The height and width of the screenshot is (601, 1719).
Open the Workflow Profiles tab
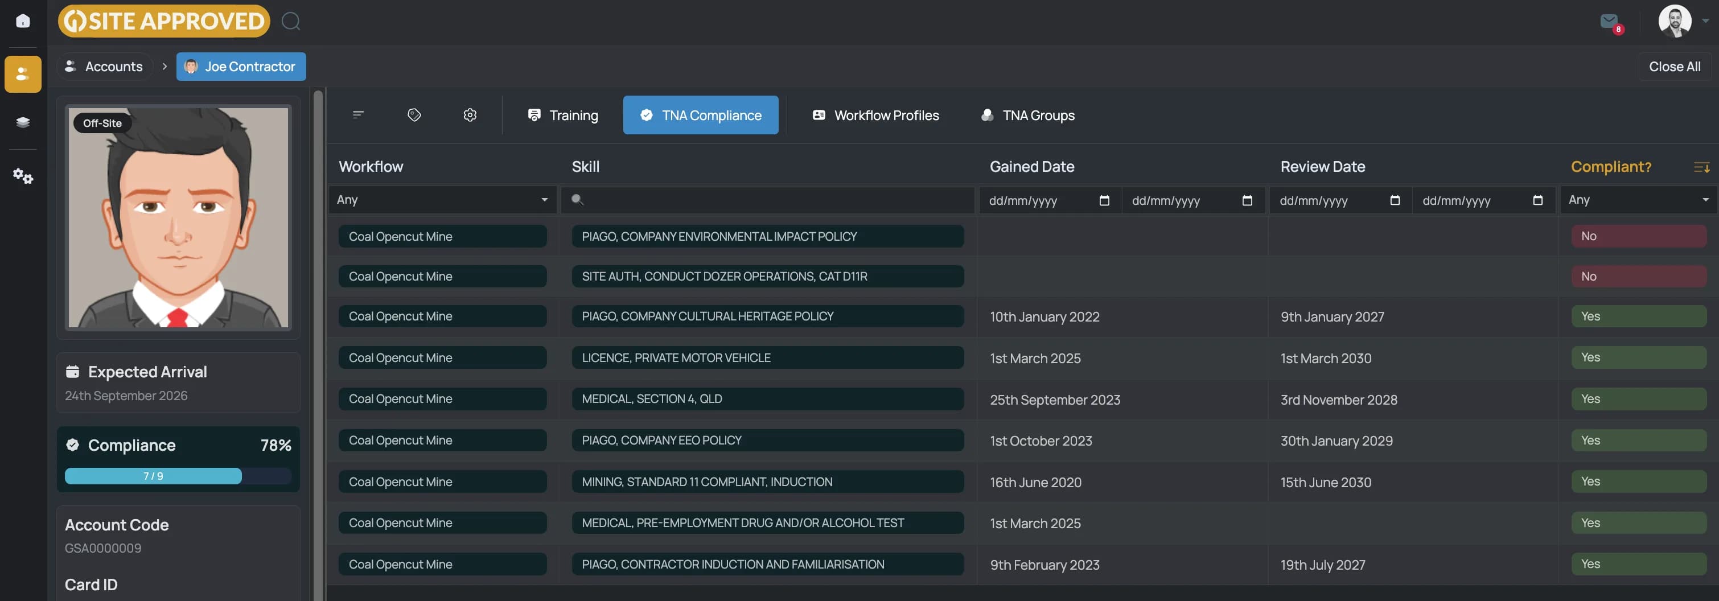point(875,115)
